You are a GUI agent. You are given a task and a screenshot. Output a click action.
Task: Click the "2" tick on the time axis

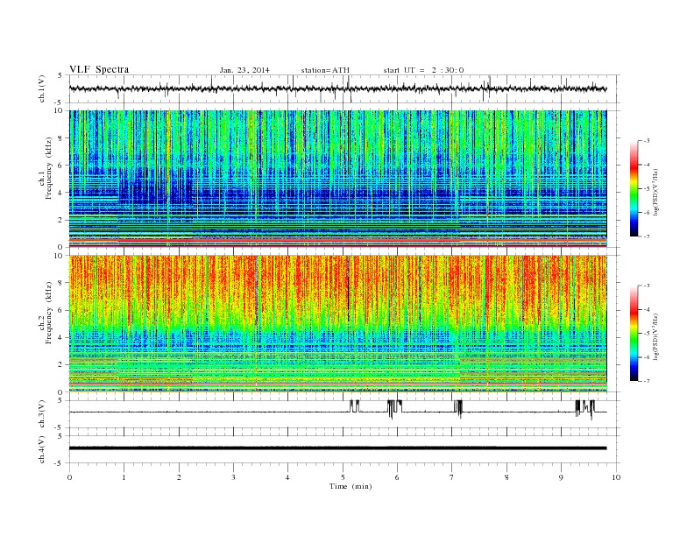coord(179,477)
